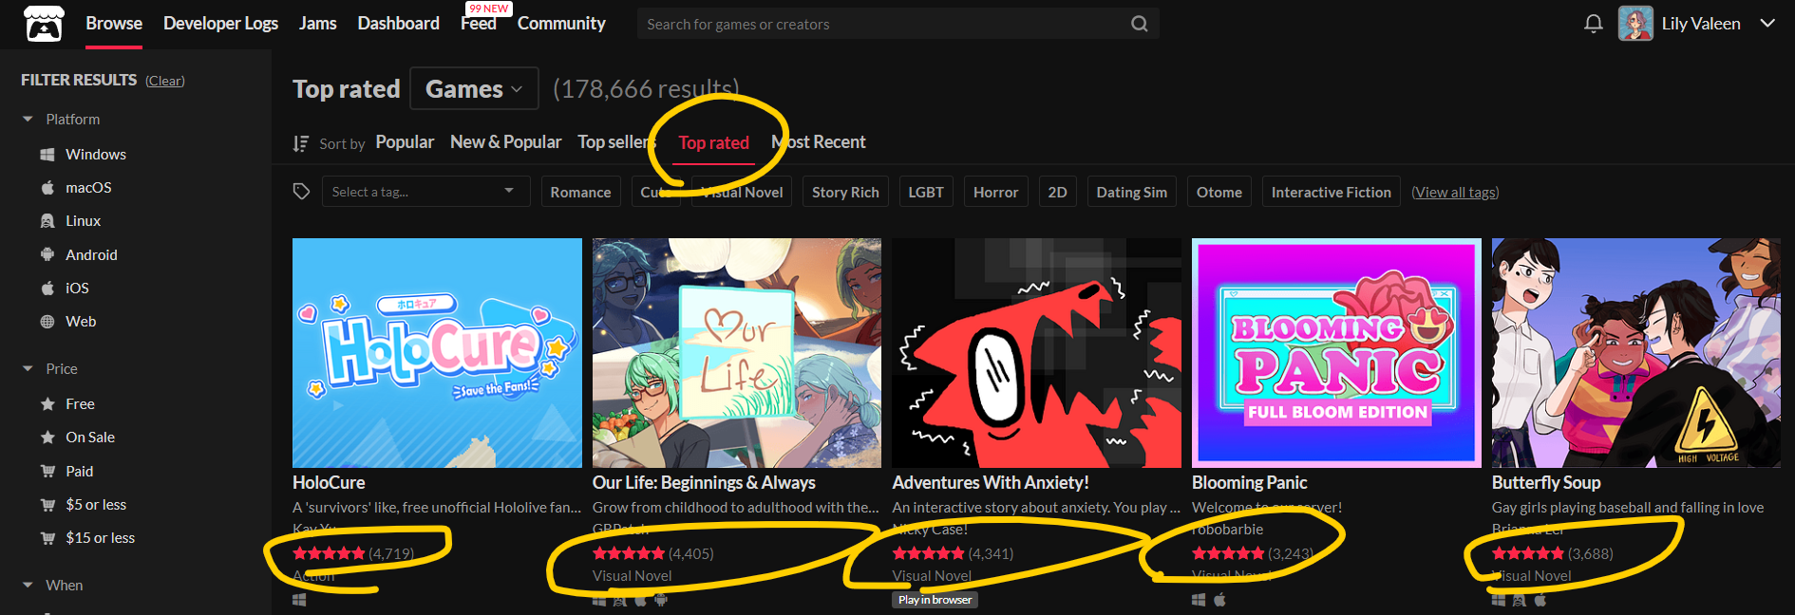This screenshot has height=615, width=1795.
Task: Open the Select a tag dropdown
Action: (x=425, y=192)
